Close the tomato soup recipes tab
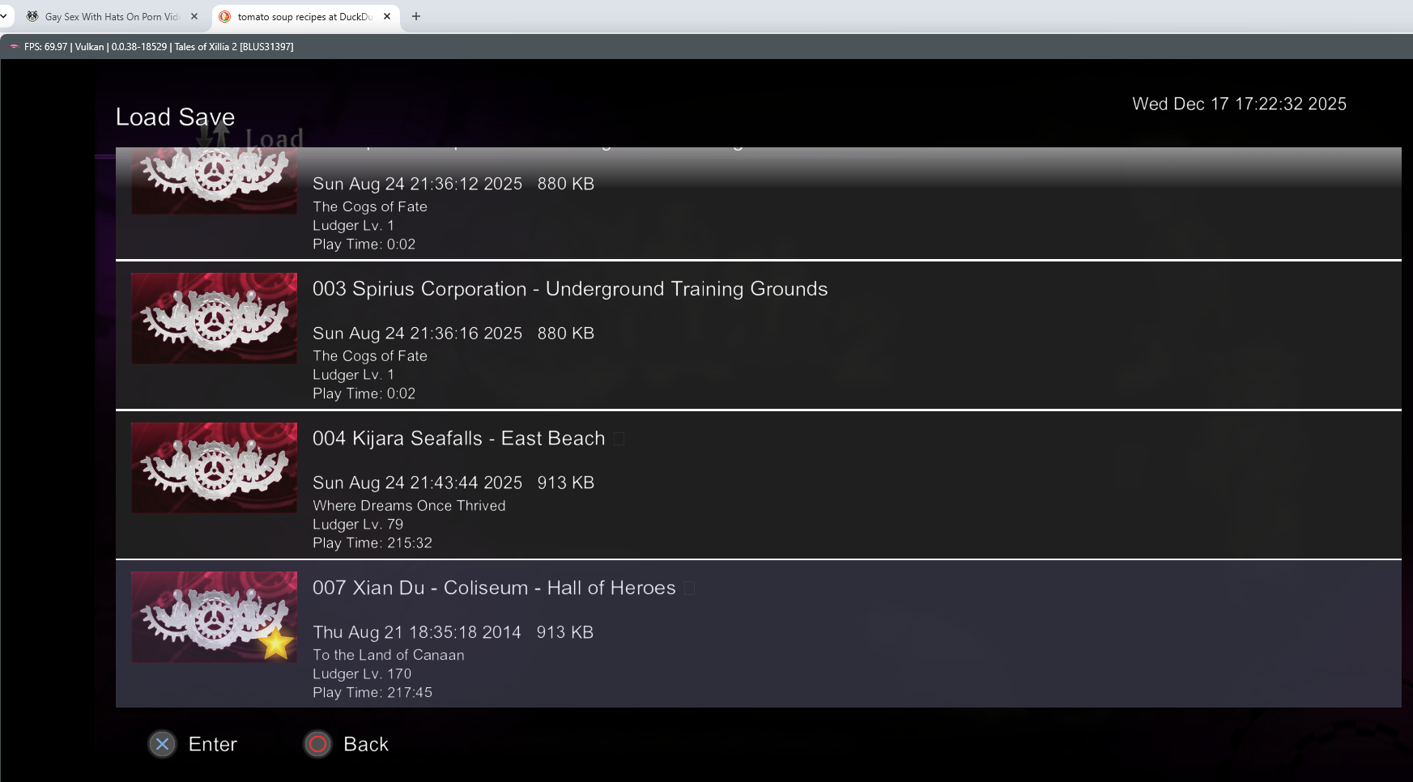 387,16
